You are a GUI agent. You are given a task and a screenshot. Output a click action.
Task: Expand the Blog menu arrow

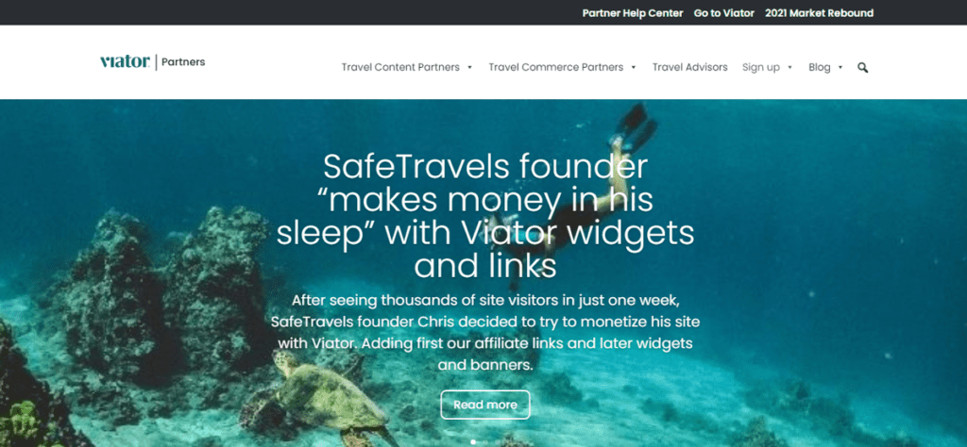pyautogui.click(x=840, y=68)
